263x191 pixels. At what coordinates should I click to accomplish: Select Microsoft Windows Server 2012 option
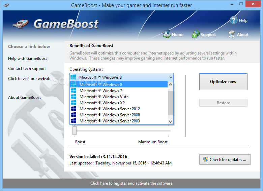pos(119,109)
